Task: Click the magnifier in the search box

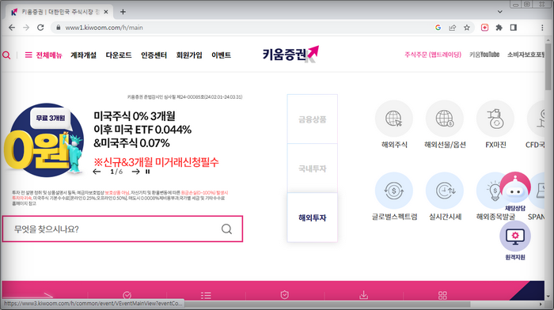Action: tap(226, 229)
